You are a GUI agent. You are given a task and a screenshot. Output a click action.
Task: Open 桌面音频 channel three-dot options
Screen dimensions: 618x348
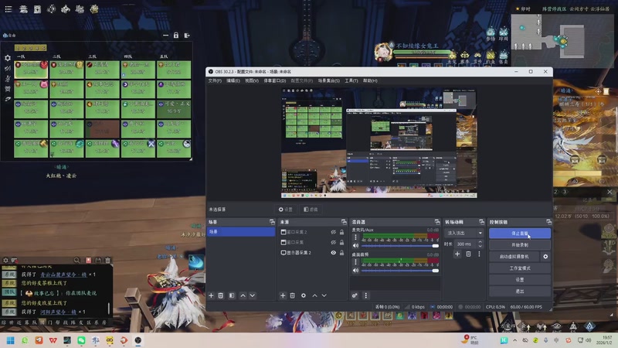(355, 262)
